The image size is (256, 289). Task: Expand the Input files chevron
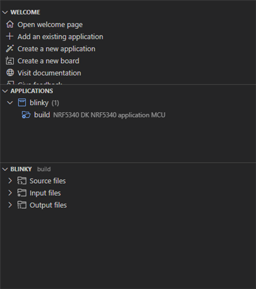10,193
